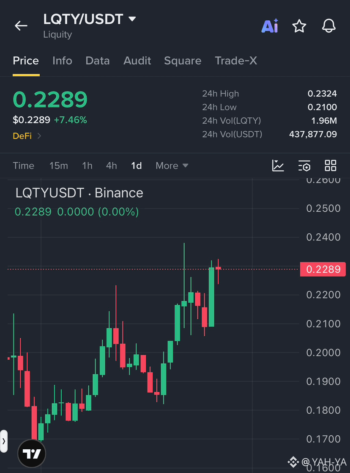Expand the More timeframes dropdown
Viewport: 350px width, 473px height.
tap(172, 166)
